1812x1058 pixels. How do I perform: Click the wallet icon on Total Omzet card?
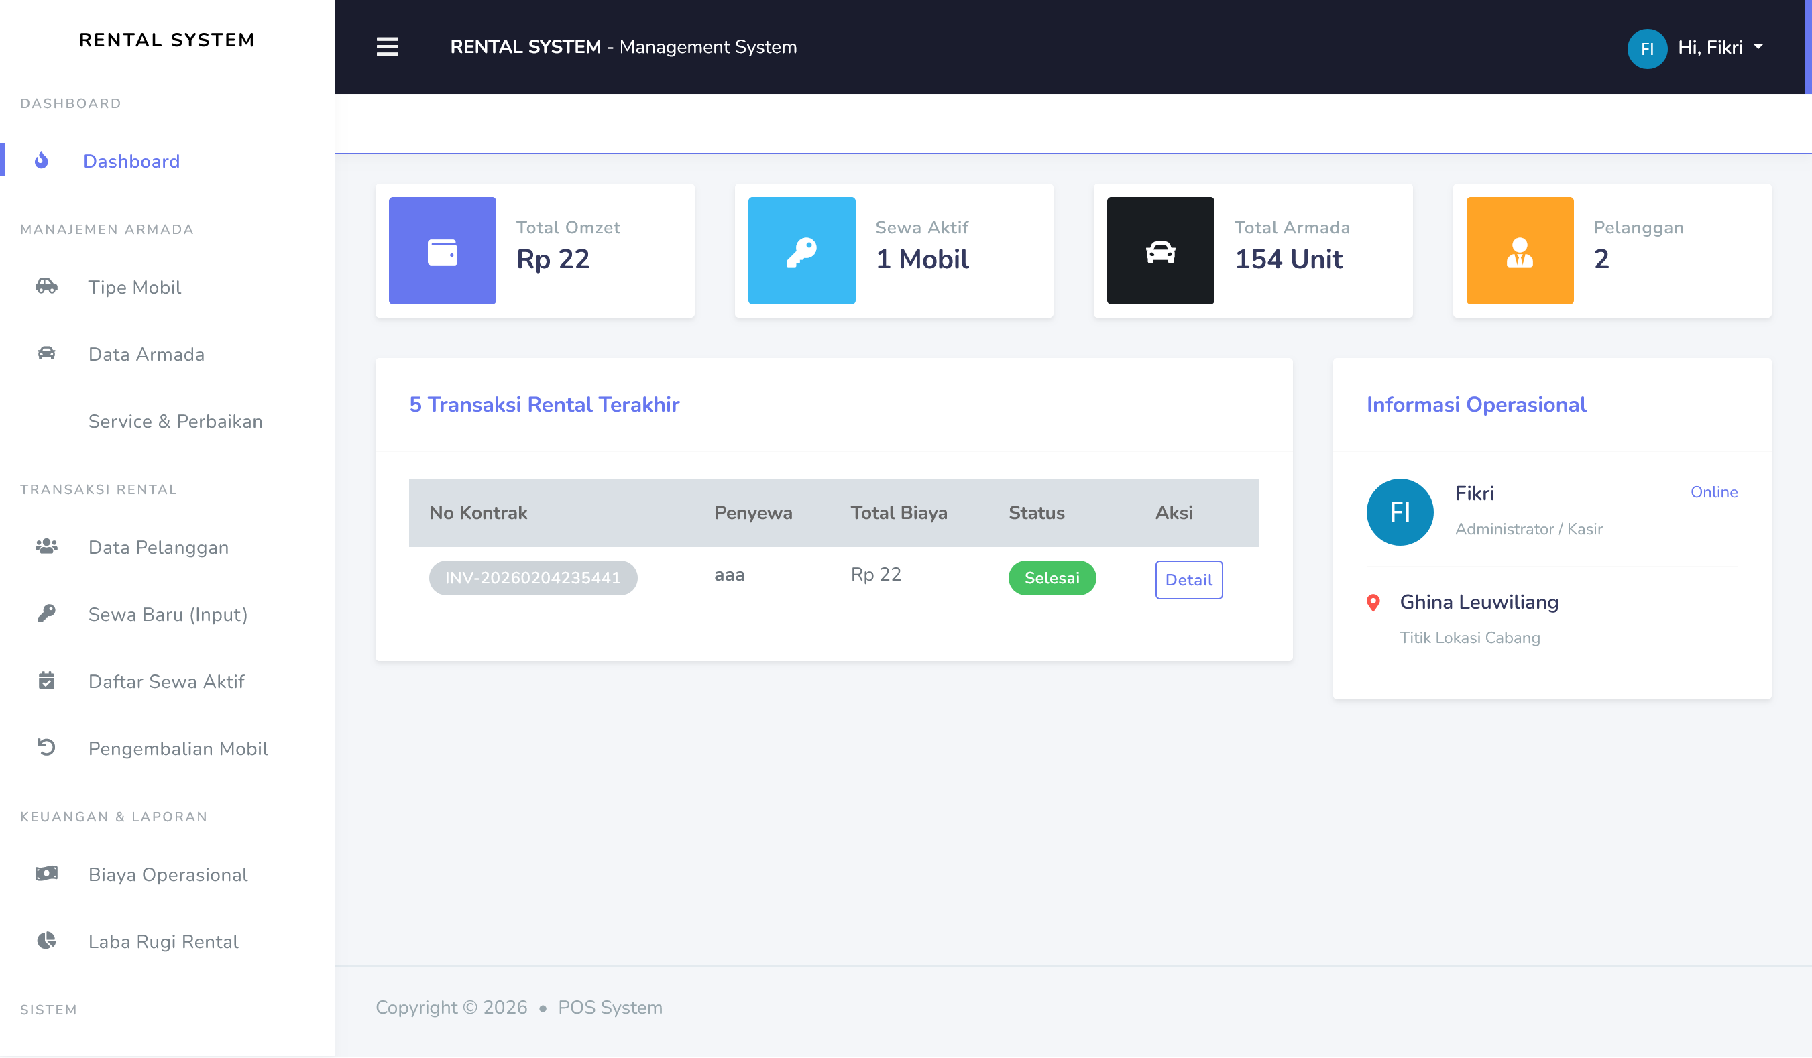click(442, 251)
